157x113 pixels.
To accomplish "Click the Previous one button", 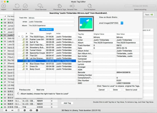I will tap(25, 90).
